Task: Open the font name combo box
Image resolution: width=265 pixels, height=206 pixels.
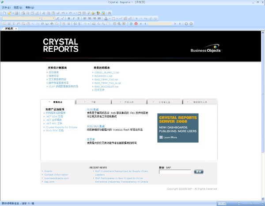Action: 22,18
